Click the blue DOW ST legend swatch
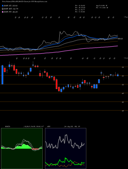 point(3,6)
